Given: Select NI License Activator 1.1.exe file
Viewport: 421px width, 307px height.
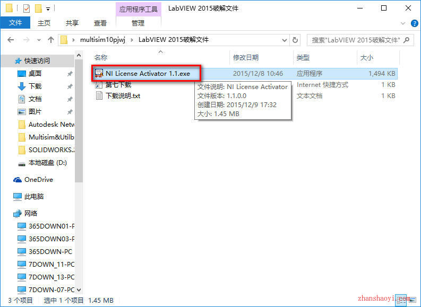Looking at the screenshot, I should click(148, 74).
